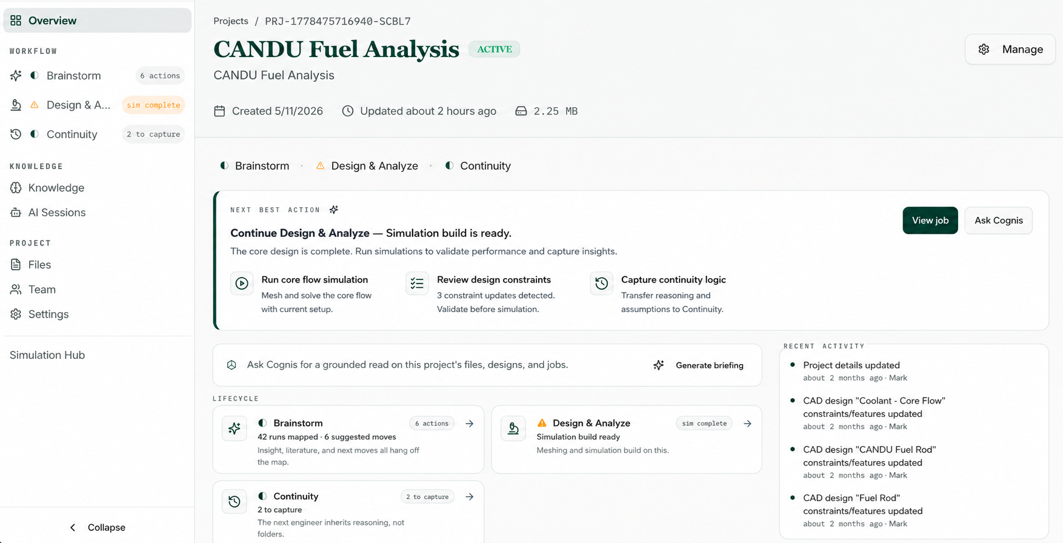1063x543 pixels.
Task: Click the Overview grid icon
Action: 16,21
